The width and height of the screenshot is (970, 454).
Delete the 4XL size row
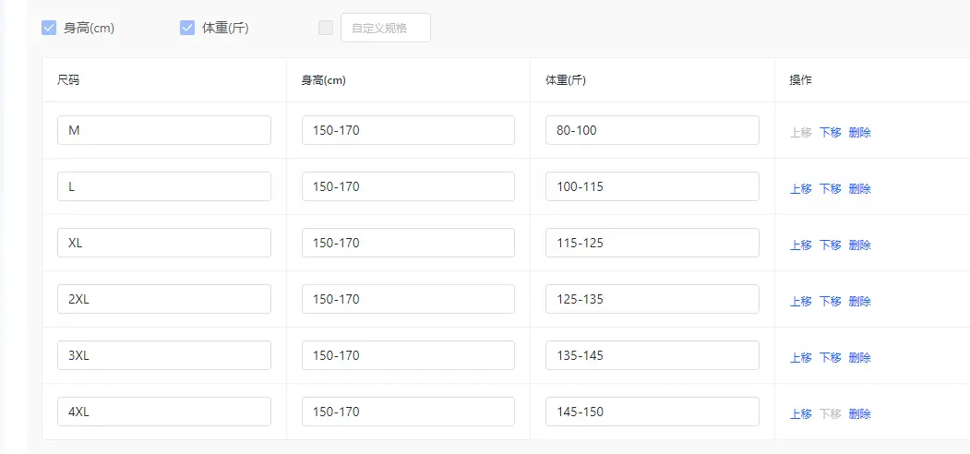859,413
